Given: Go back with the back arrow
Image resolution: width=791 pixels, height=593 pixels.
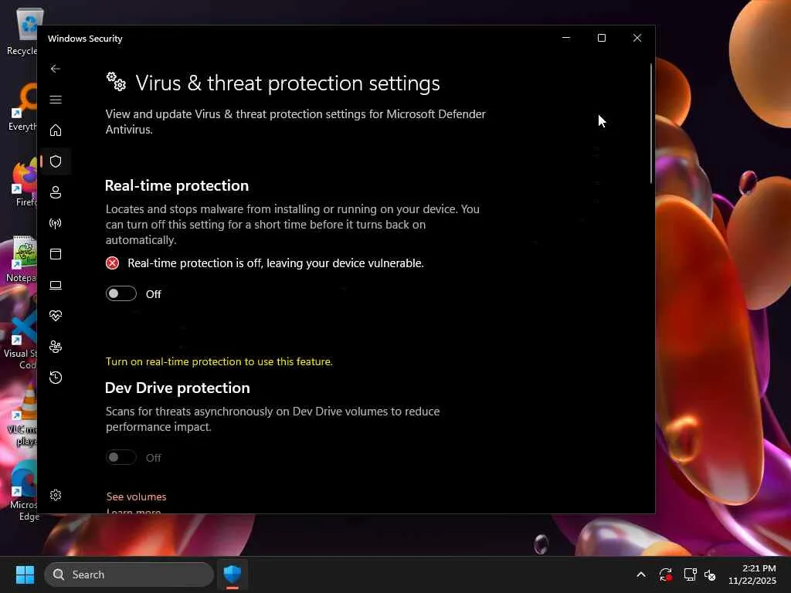Looking at the screenshot, I should [x=56, y=69].
